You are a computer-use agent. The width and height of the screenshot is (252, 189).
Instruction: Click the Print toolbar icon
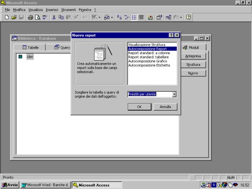coord(31,17)
